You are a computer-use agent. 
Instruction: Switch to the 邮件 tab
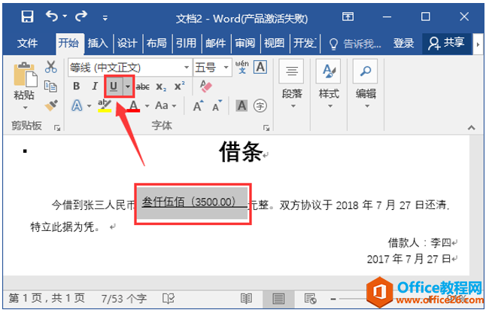tap(215, 43)
